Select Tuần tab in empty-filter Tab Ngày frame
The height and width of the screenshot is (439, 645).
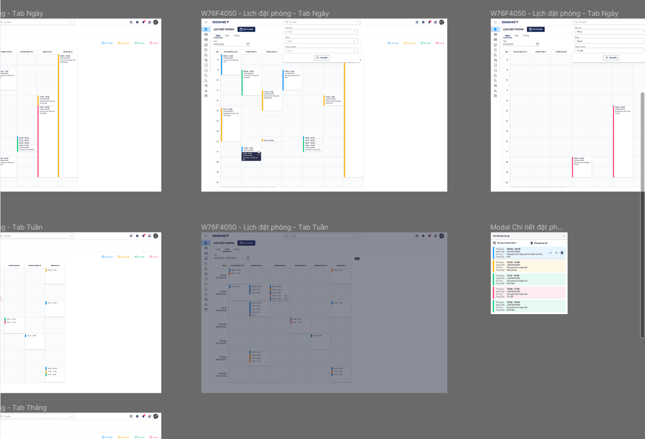pos(227,35)
